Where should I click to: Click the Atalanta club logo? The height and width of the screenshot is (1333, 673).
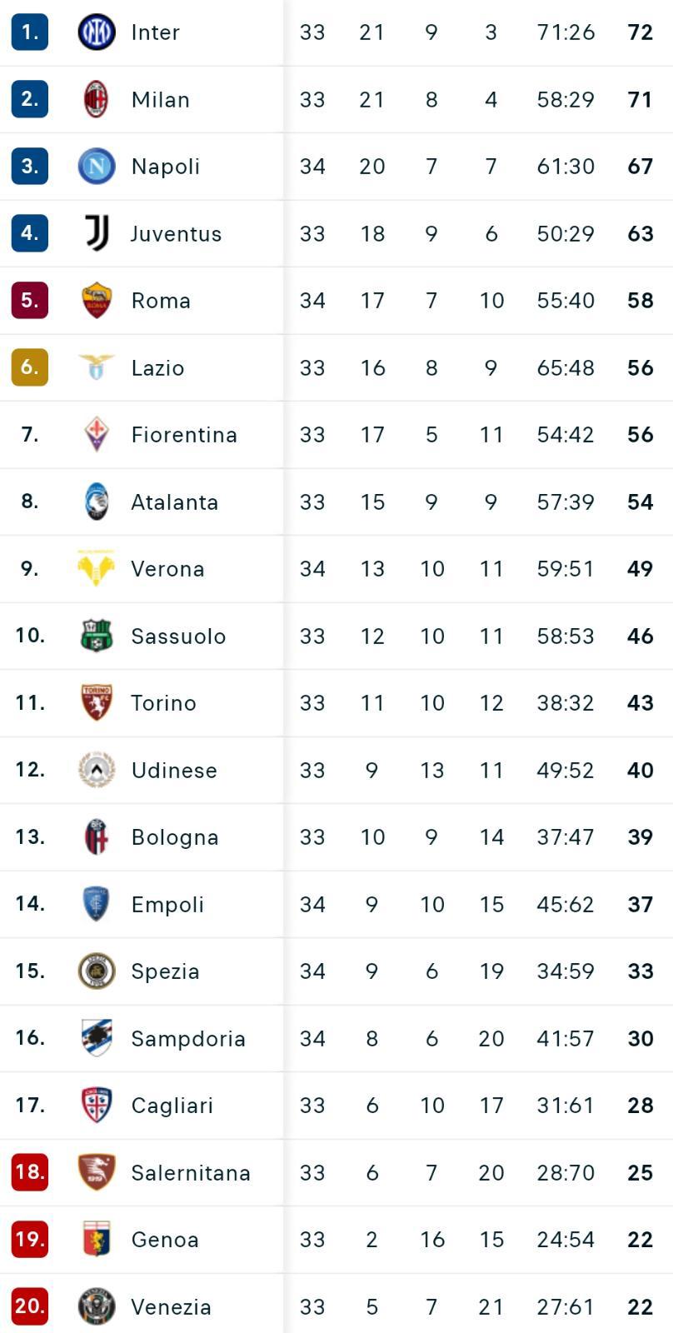pos(96,502)
